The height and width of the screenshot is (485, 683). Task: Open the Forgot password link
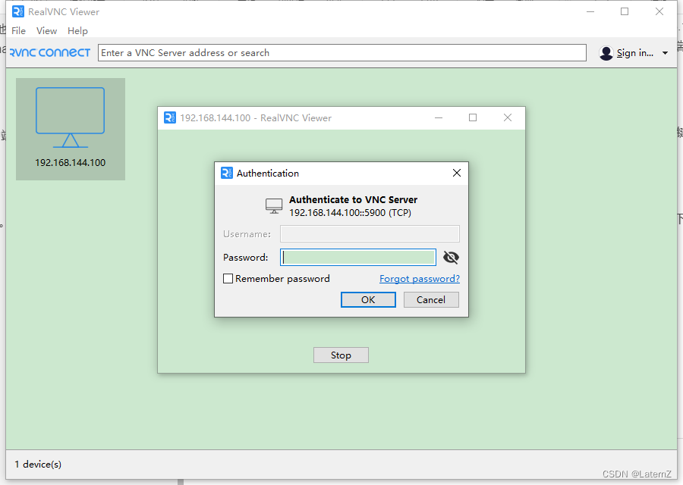(420, 278)
